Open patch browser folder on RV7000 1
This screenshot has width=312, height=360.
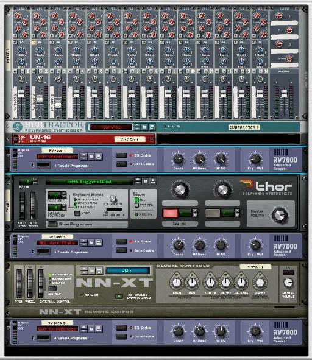tap(91, 157)
